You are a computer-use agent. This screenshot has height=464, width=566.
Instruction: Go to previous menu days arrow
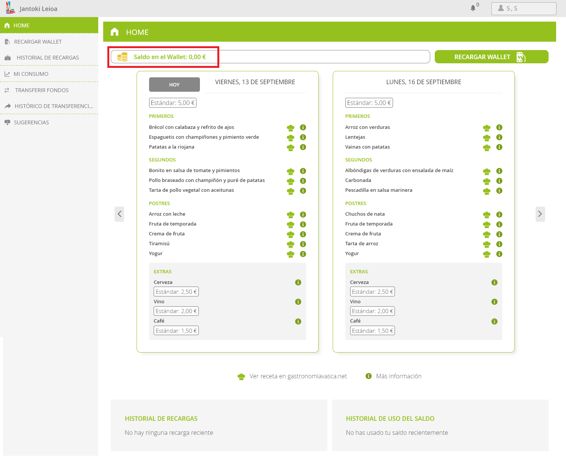pyautogui.click(x=119, y=214)
